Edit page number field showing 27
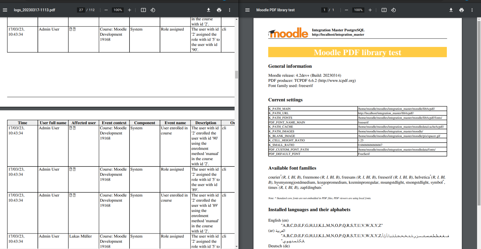This screenshot has width=481, height=249. coord(81,10)
